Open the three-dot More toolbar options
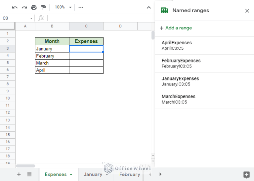254x181 pixels. pos(81,7)
